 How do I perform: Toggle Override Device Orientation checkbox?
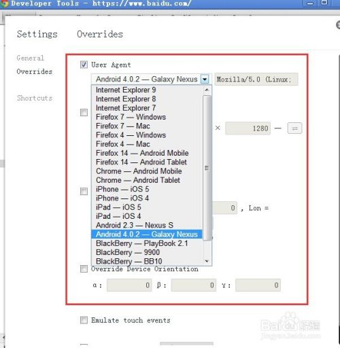(x=84, y=268)
